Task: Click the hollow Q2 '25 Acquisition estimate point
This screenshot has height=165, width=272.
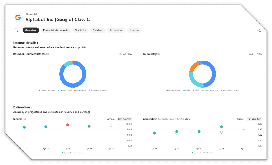Action: tap(244, 131)
